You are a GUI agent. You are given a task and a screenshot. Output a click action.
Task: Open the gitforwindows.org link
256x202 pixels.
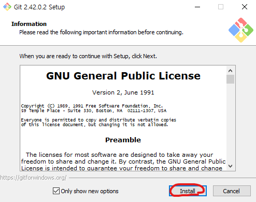tap(33, 178)
